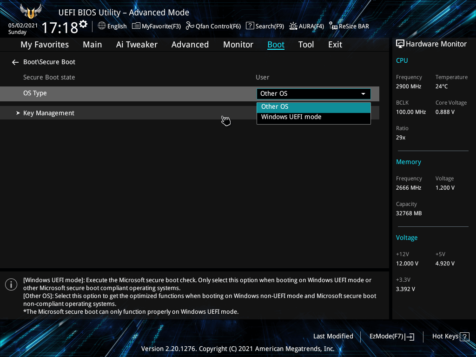Image resolution: width=476 pixels, height=357 pixels.
Task: Switch to Main tab
Action: click(x=93, y=45)
